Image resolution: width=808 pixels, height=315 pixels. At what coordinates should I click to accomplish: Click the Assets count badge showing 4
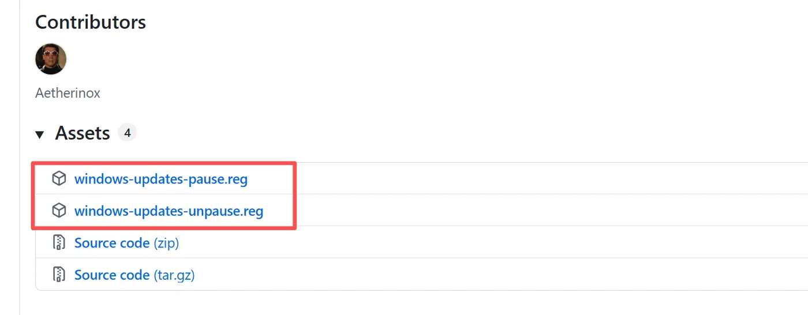[x=127, y=133]
